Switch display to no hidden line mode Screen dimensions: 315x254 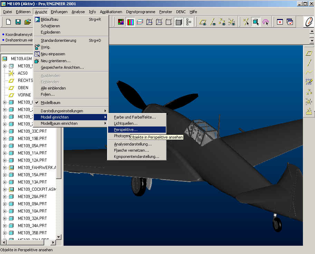[x=169, y=22]
